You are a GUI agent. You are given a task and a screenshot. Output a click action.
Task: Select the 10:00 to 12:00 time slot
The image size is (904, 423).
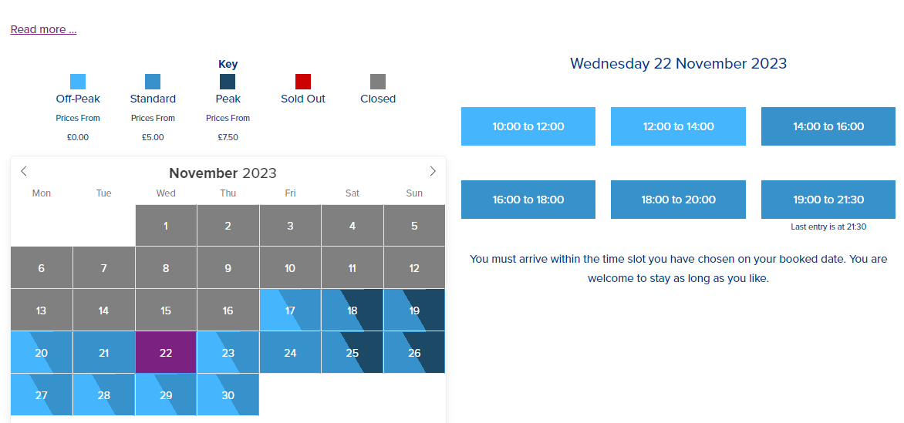(528, 126)
